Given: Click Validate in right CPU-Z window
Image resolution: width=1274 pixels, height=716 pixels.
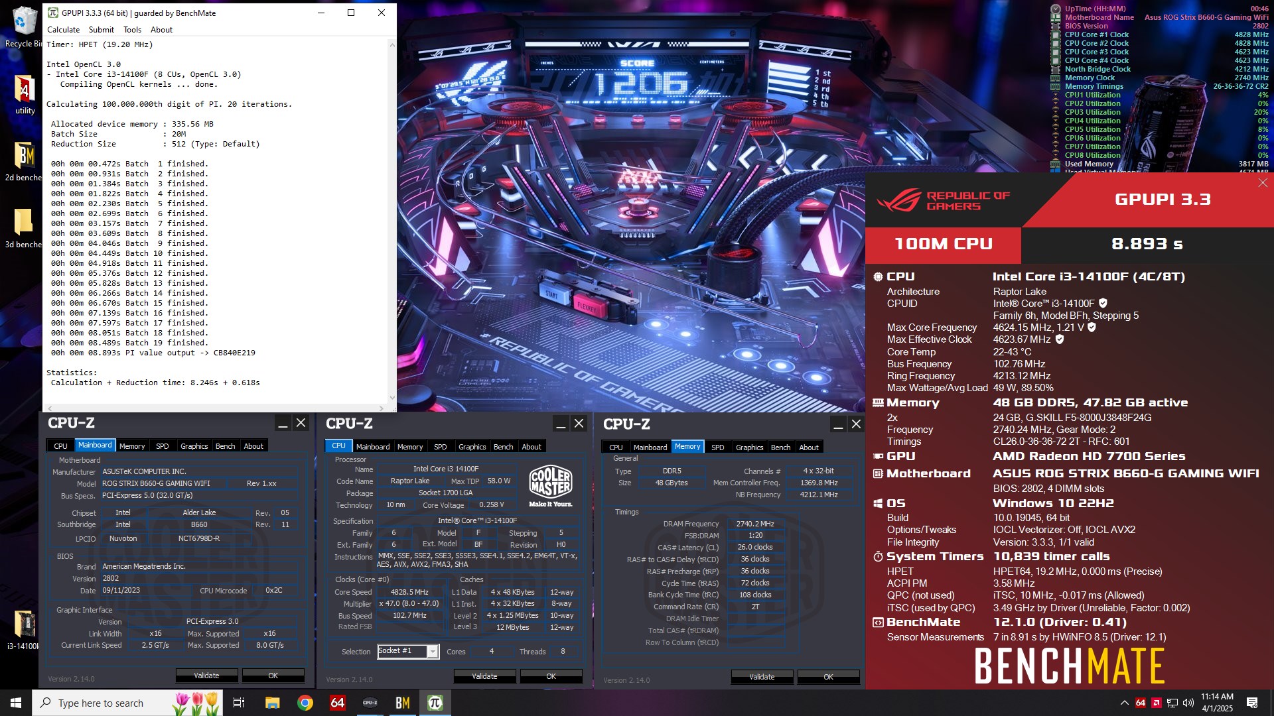Looking at the screenshot, I should pos(762,677).
